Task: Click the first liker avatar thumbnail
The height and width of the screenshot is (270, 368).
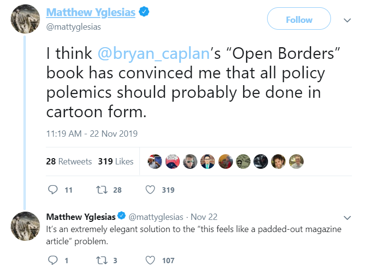Action: pyautogui.click(x=155, y=162)
